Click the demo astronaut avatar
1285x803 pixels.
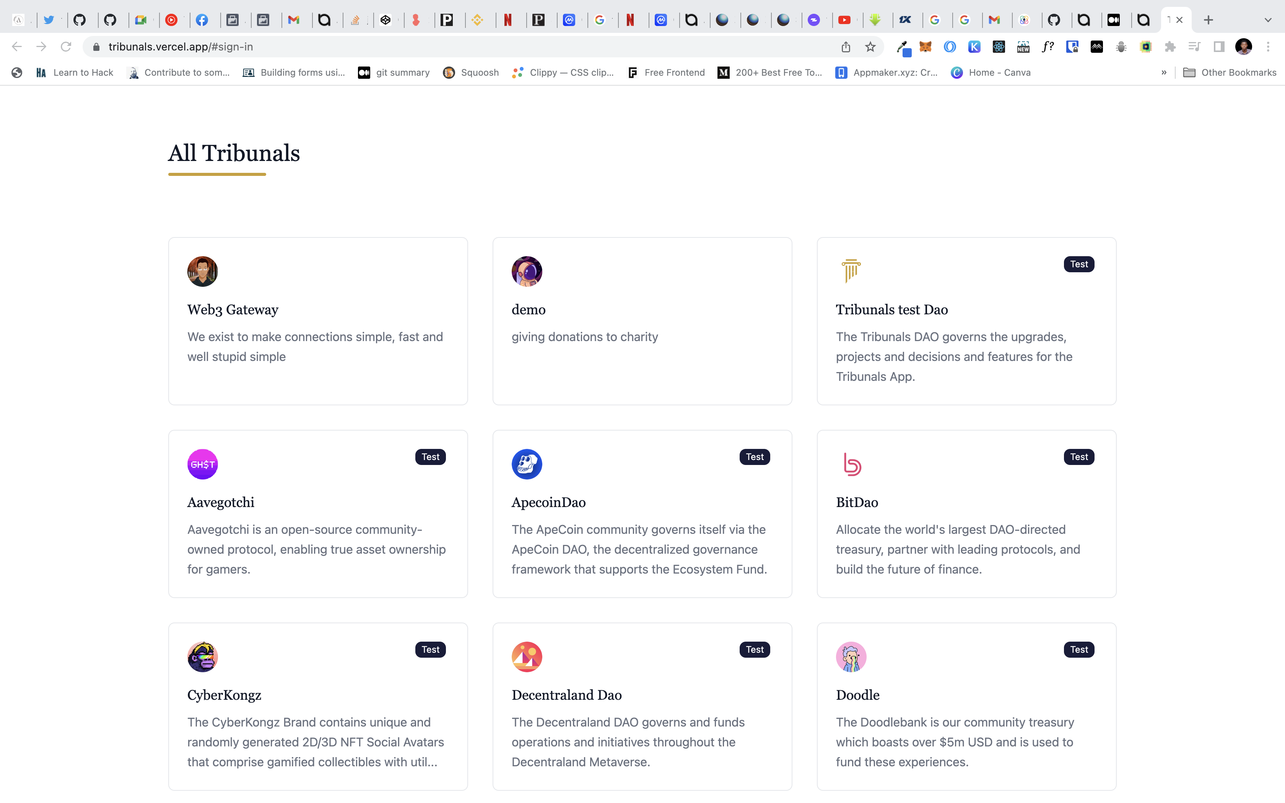click(x=527, y=271)
